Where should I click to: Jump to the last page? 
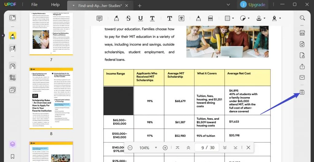(x=235, y=148)
